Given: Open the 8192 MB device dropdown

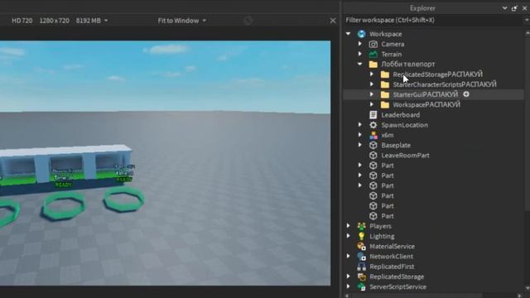Looking at the screenshot, I should (x=92, y=21).
